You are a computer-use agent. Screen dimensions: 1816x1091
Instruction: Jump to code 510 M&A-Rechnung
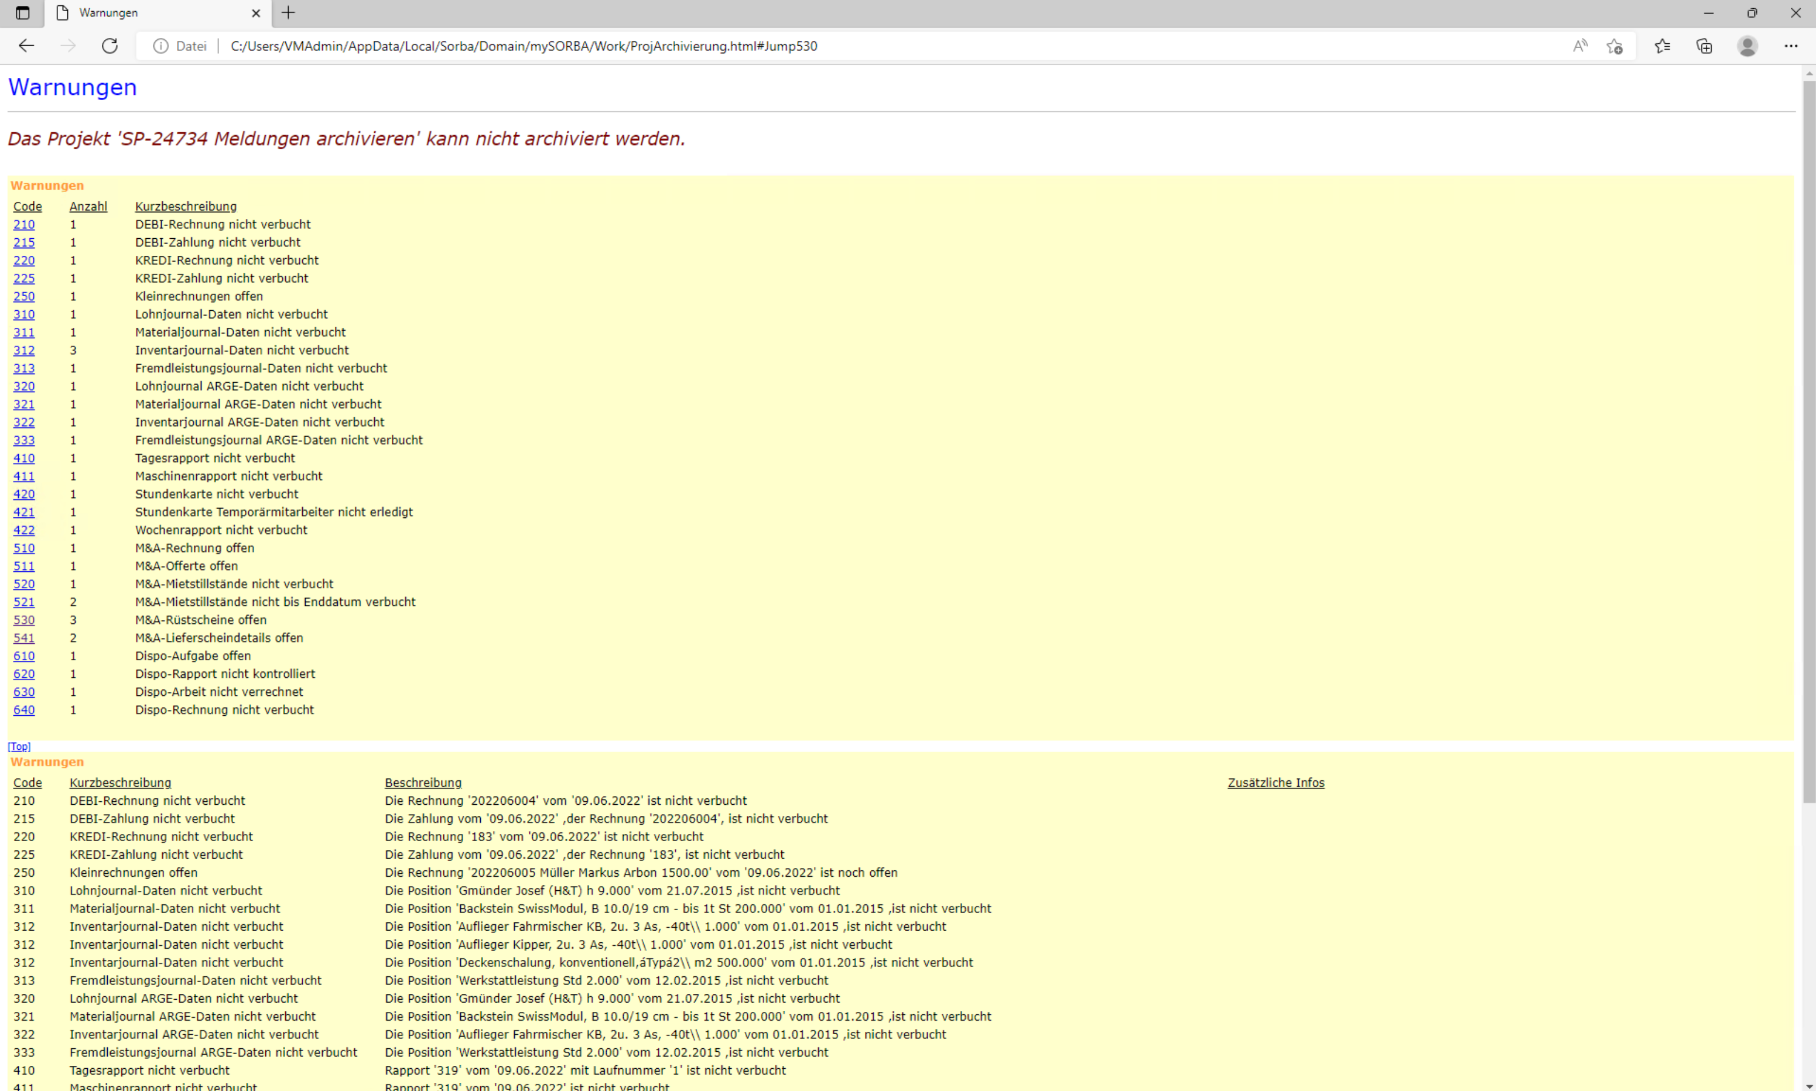pos(23,548)
